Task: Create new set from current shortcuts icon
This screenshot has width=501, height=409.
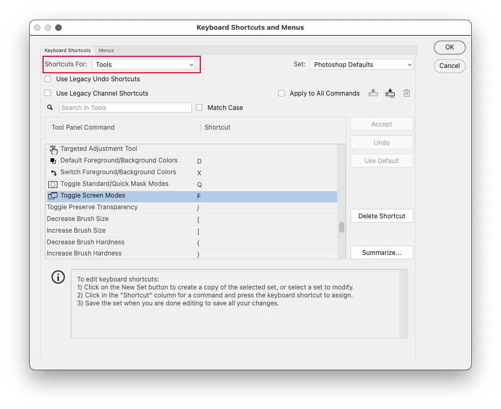Action: [390, 93]
